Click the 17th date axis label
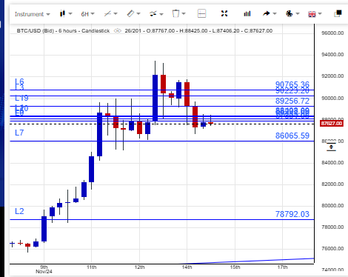 [282, 267]
